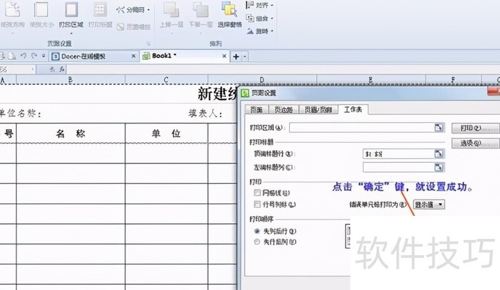This screenshot has width=500, height=290.
Task: Open the Name Box dropdown arrow
Action: 32,69
